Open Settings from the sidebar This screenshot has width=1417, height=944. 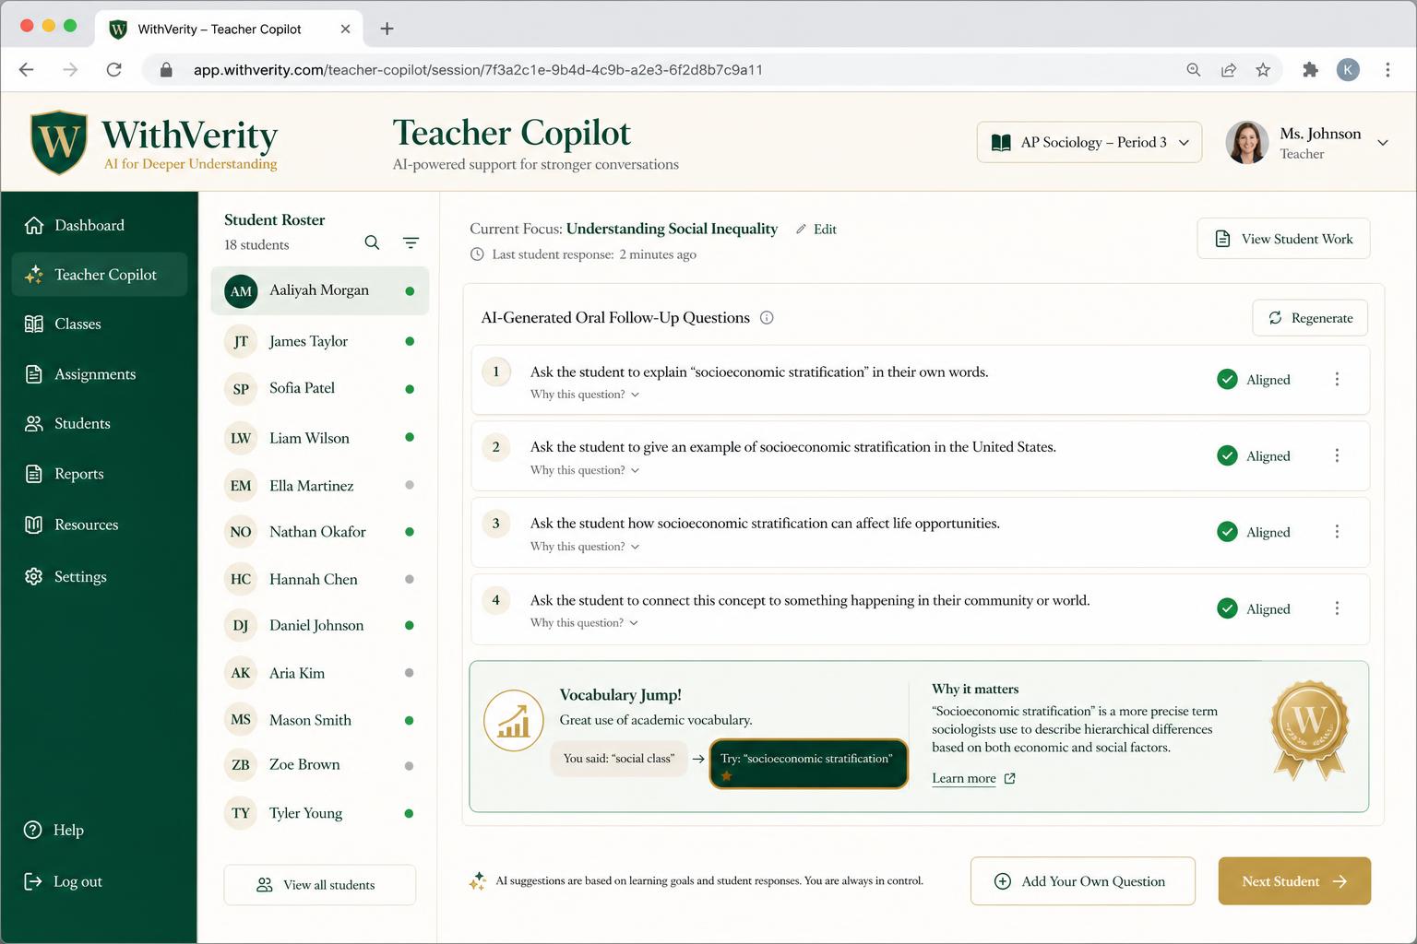[100, 576]
